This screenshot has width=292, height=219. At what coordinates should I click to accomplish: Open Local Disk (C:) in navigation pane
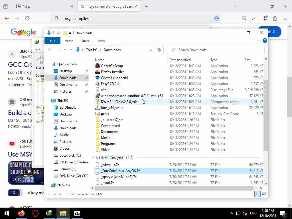[x=70, y=155]
